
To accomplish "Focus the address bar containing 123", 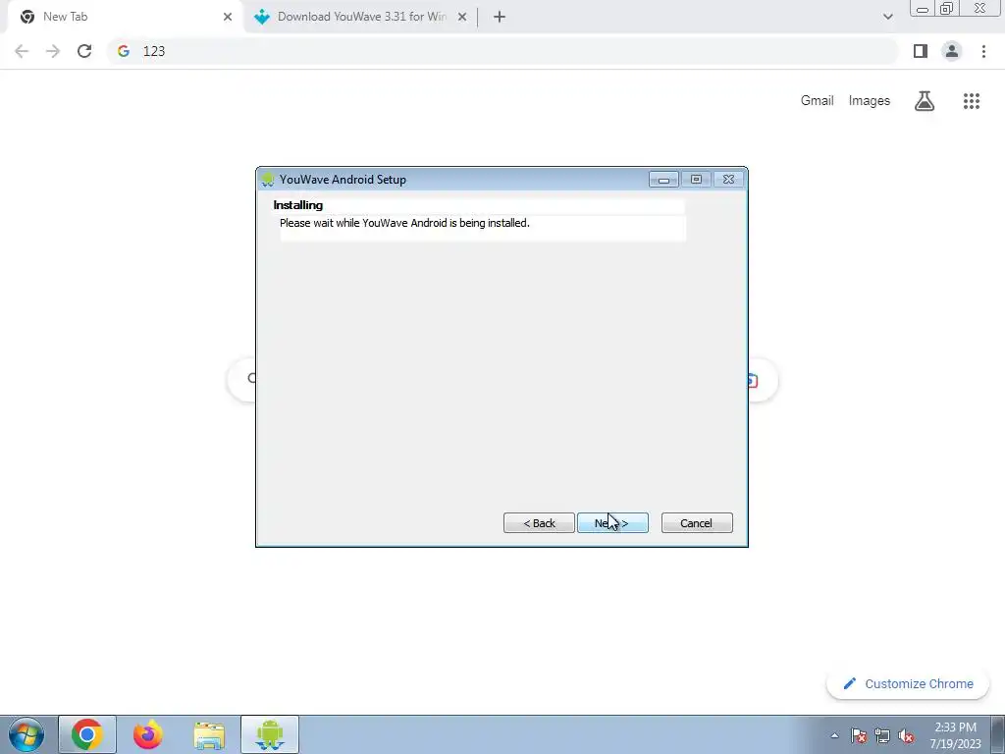I will click(503, 51).
